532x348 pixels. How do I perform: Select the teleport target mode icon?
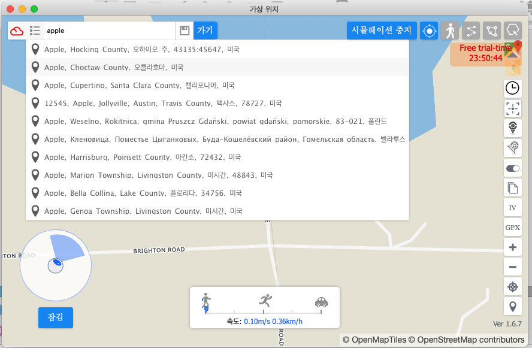(429, 31)
